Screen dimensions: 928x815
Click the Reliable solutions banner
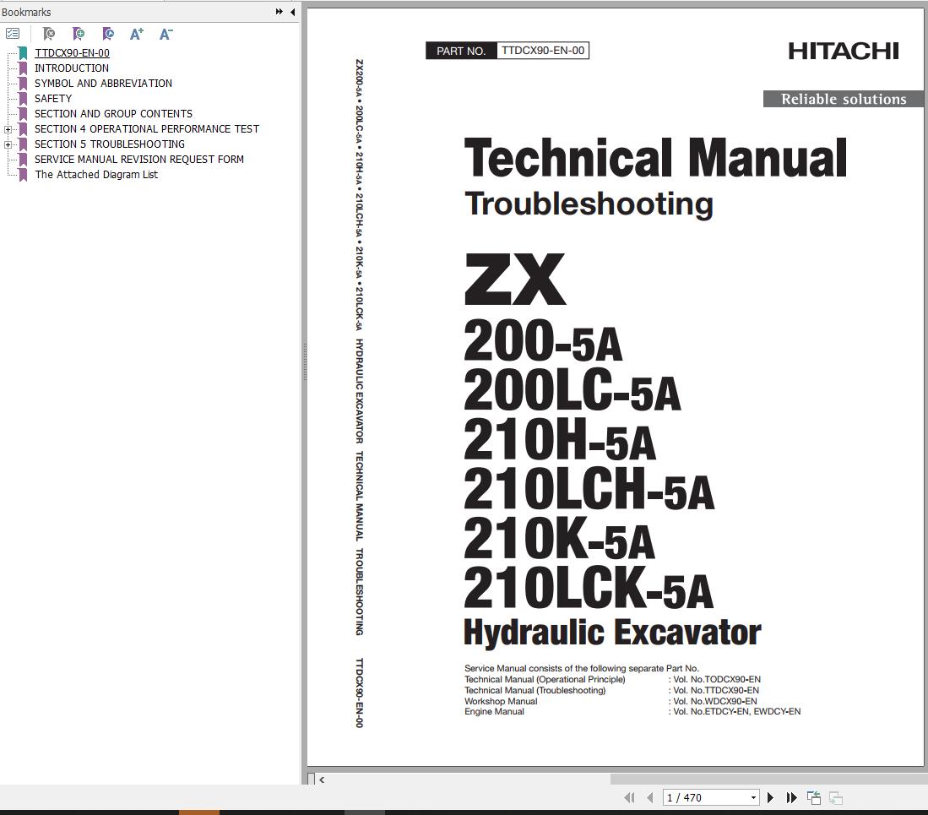(844, 99)
